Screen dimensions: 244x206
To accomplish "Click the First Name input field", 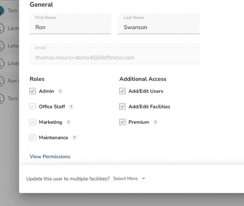I will [x=70, y=27].
